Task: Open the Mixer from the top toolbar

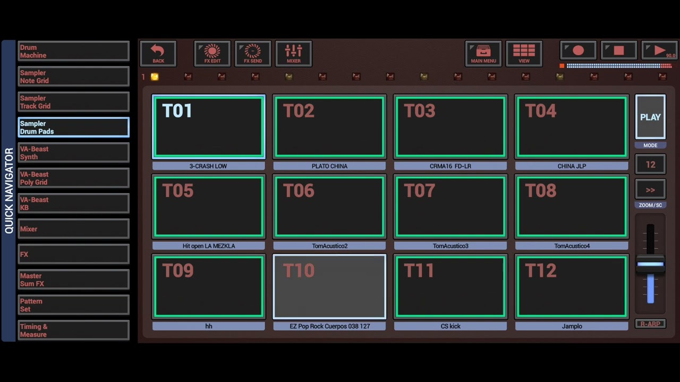Action: tap(293, 54)
